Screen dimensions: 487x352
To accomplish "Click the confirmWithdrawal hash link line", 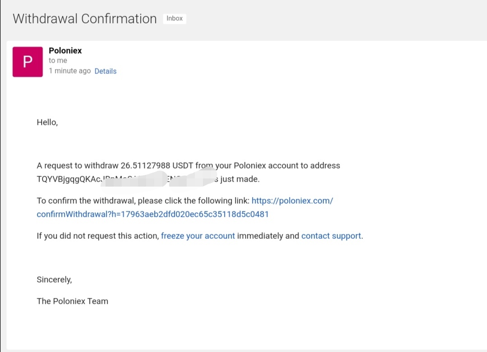I will click(x=152, y=215).
